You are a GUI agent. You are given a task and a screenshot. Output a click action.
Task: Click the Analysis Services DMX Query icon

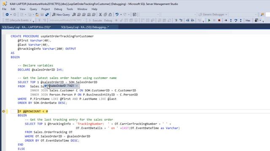(x=84, y=15)
